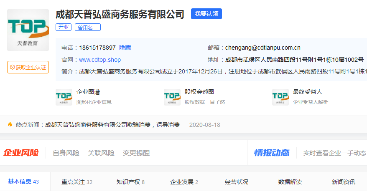This screenshot has width=367, height=194.
Task: Open the www.cdtop.shop website link
Action: 100,60
